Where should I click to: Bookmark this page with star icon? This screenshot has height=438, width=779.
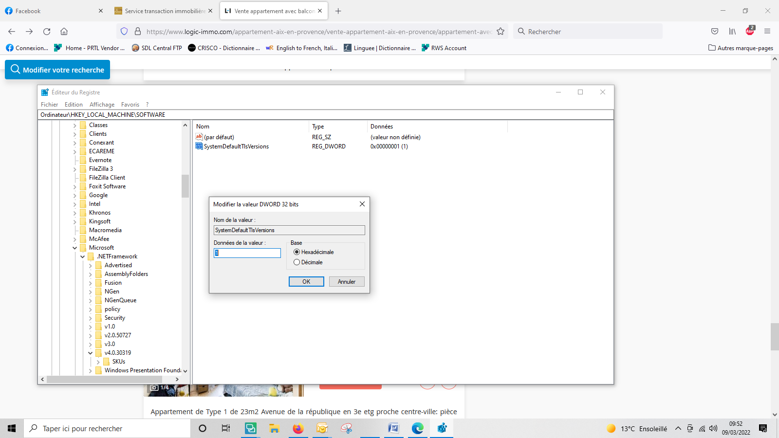(x=501, y=32)
